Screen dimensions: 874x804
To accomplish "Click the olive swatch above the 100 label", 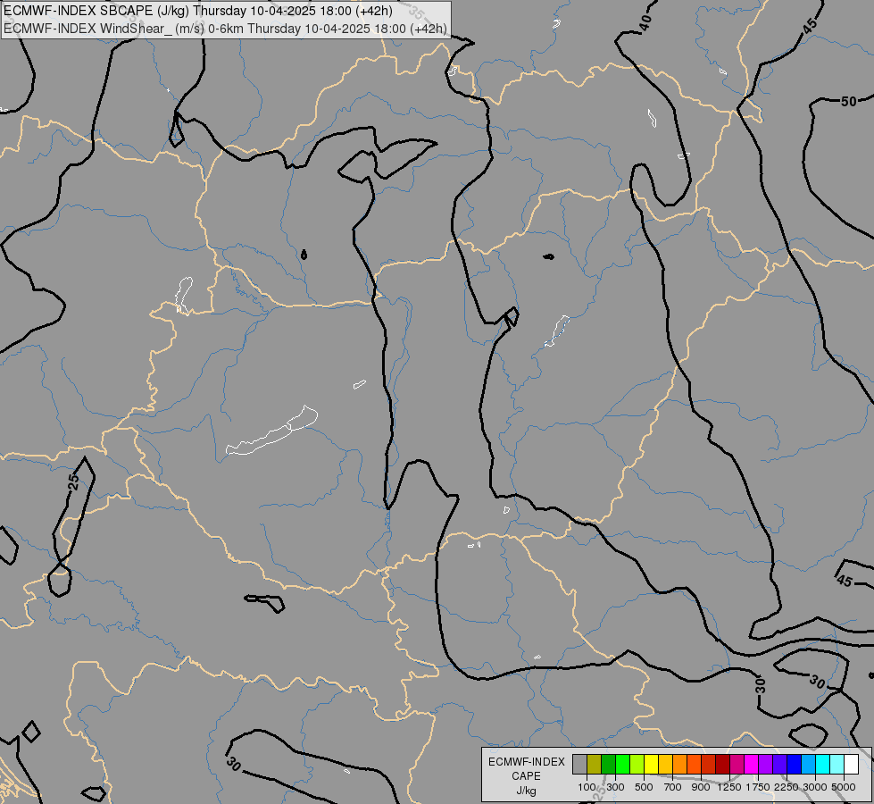I will (595, 765).
